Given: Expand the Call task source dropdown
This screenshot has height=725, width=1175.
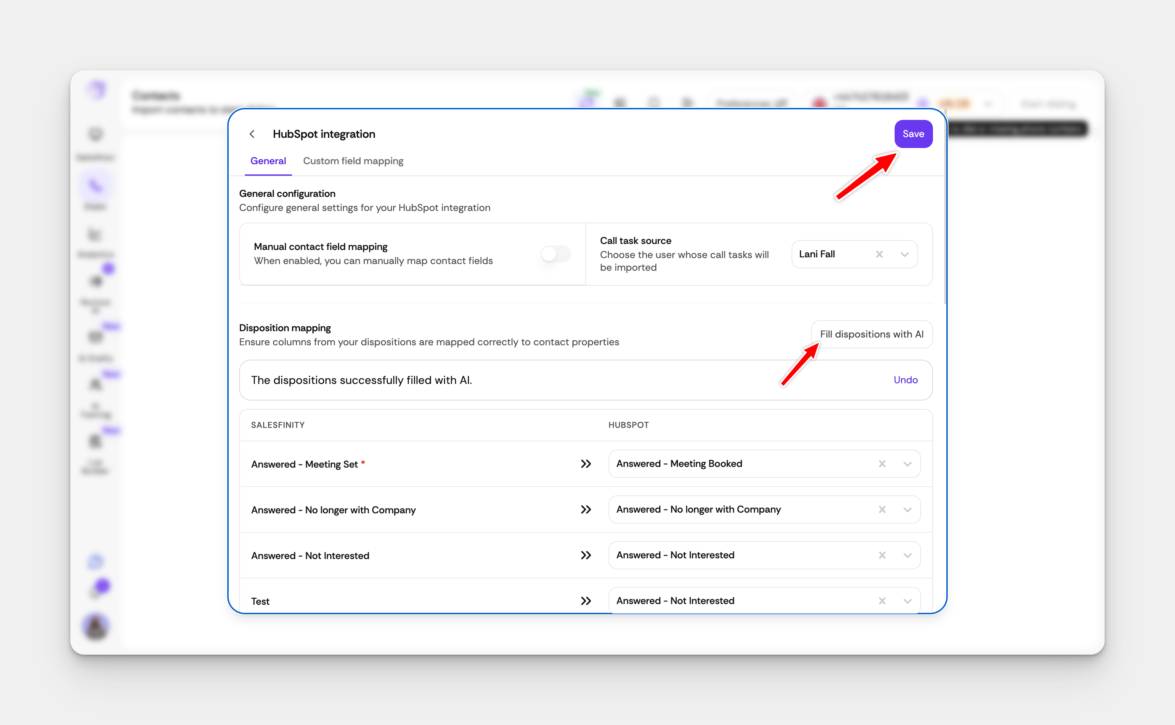Looking at the screenshot, I should [904, 254].
